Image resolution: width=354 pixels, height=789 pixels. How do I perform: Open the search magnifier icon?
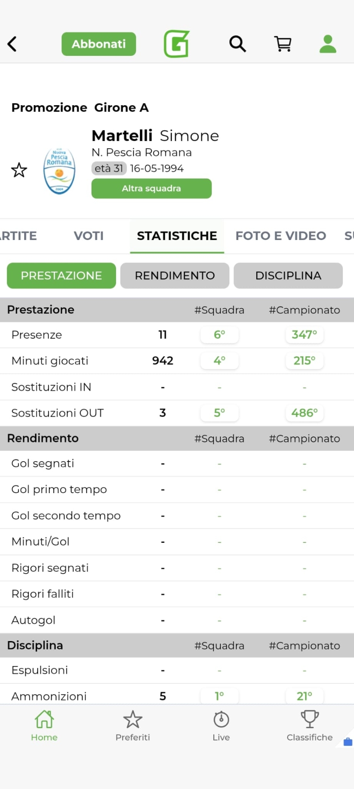tap(238, 44)
